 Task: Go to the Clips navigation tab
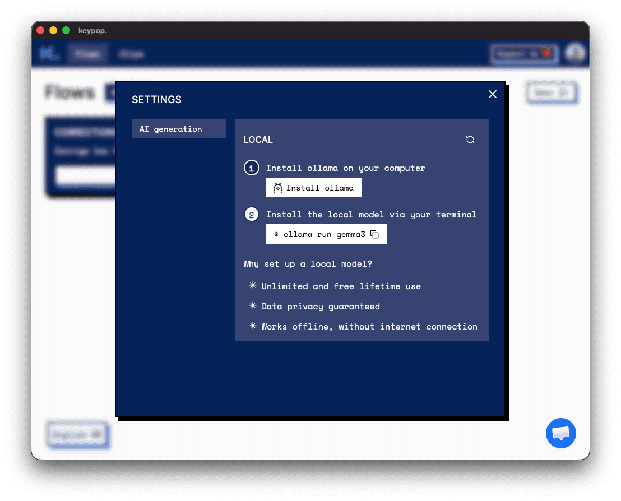tap(132, 54)
